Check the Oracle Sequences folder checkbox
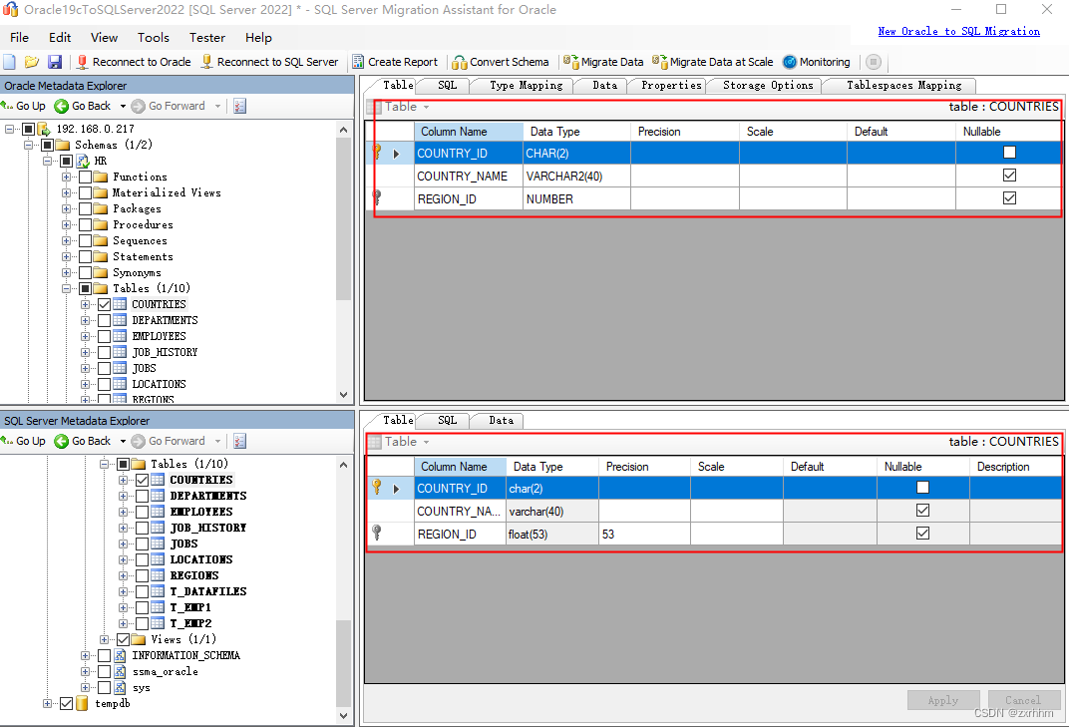Viewport: 1069px width, 727px height. click(85, 240)
